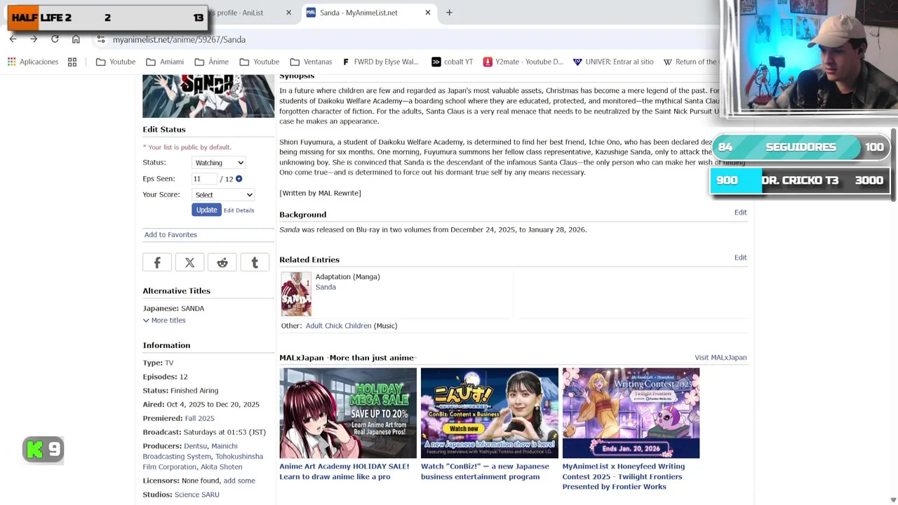Open the Sanda anime poster image
The image size is (898, 505).
[x=208, y=96]
